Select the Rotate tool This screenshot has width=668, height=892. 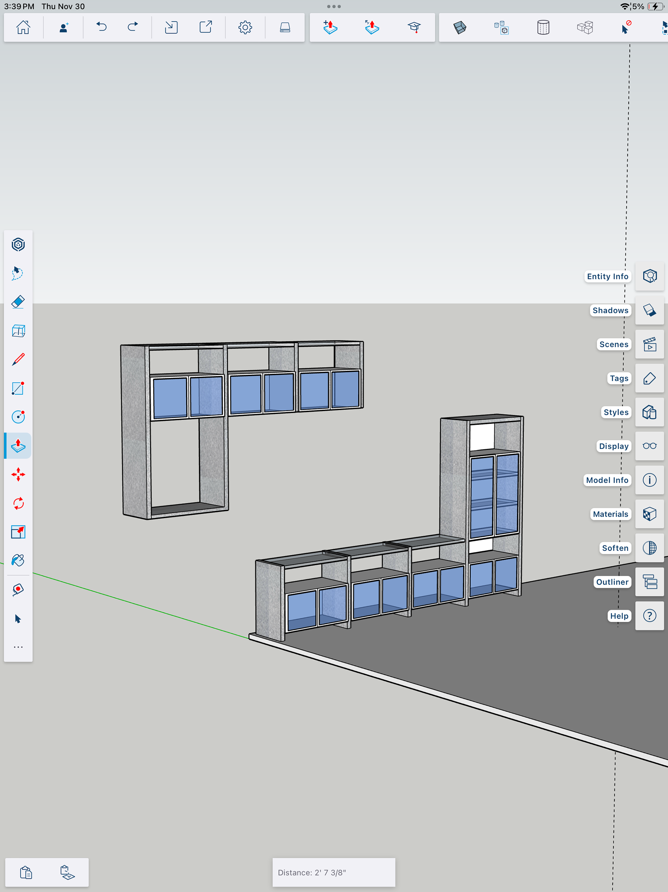tap(18, 503)
